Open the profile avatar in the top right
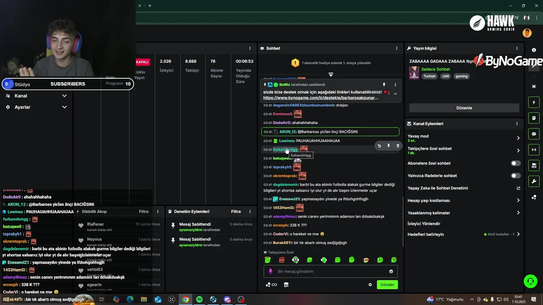The width and height of the screenshot is (543, 305). (527, 33)
